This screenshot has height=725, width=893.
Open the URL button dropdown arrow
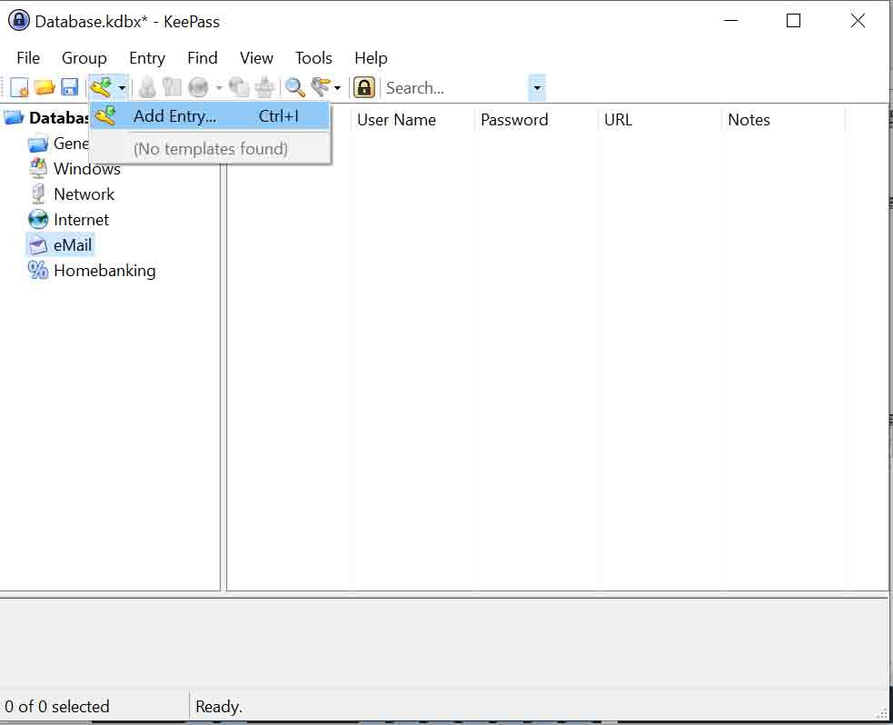click(x=219, y=88)
